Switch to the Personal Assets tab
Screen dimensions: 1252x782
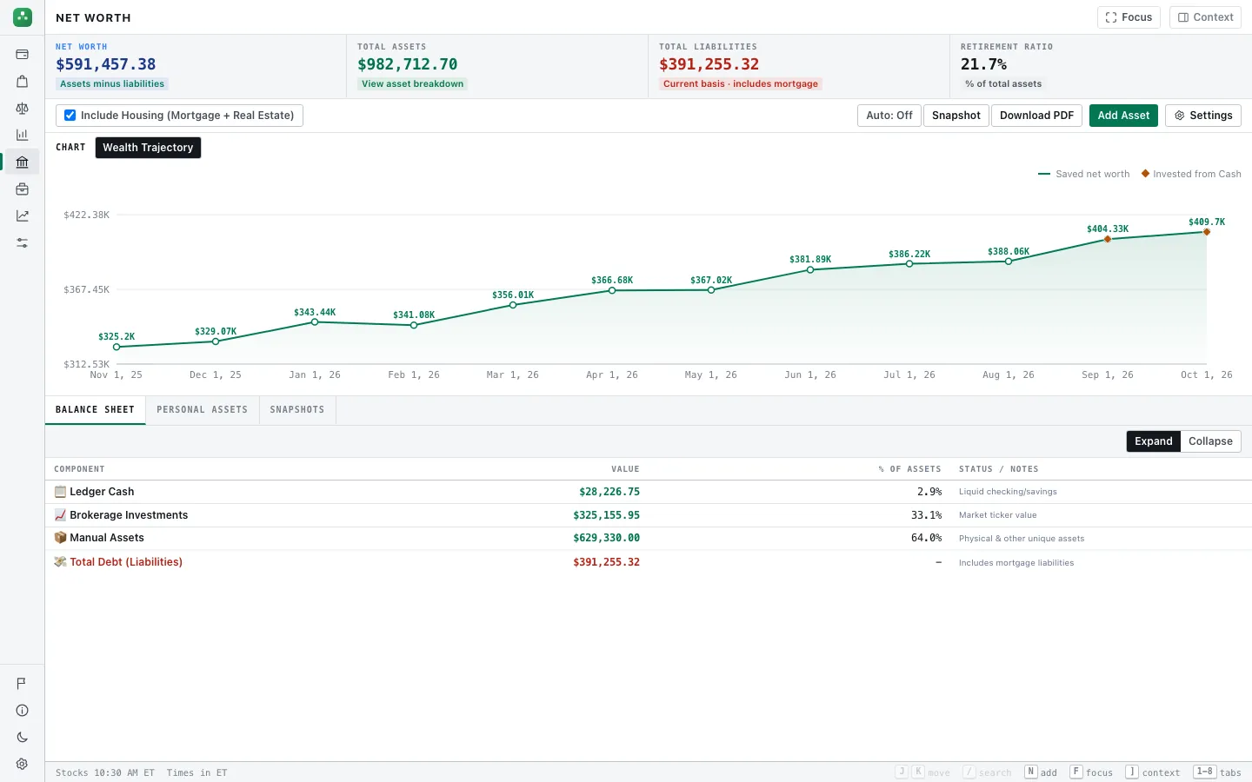203,410
